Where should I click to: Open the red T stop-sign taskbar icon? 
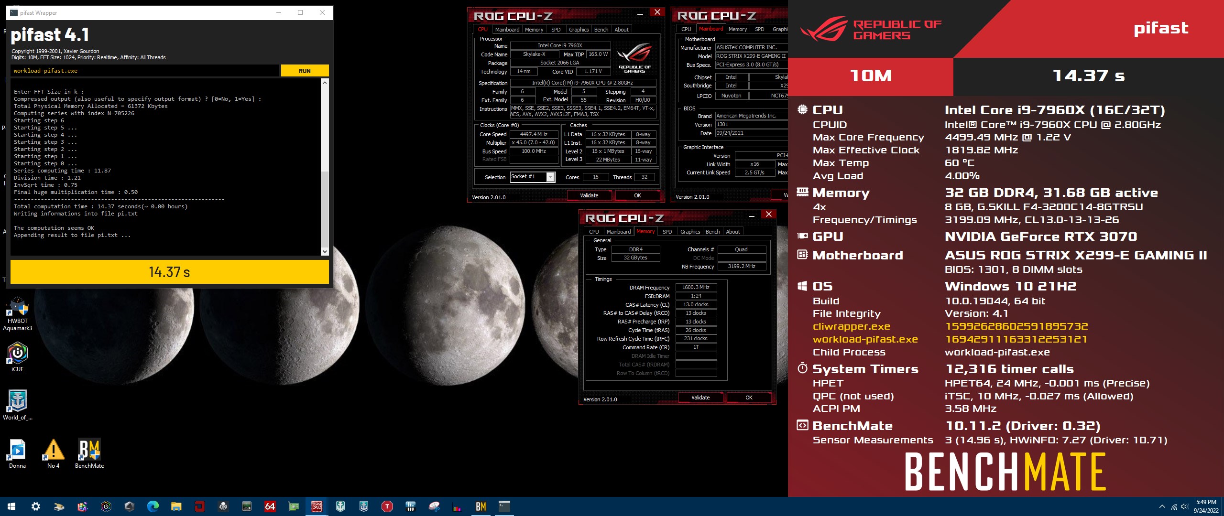coord(387,506)
